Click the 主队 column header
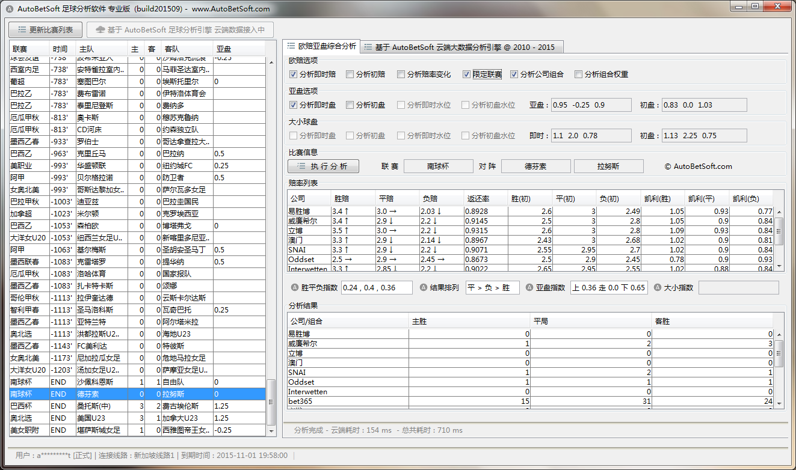This screenshot has height=470, width=796. point(102,49)
